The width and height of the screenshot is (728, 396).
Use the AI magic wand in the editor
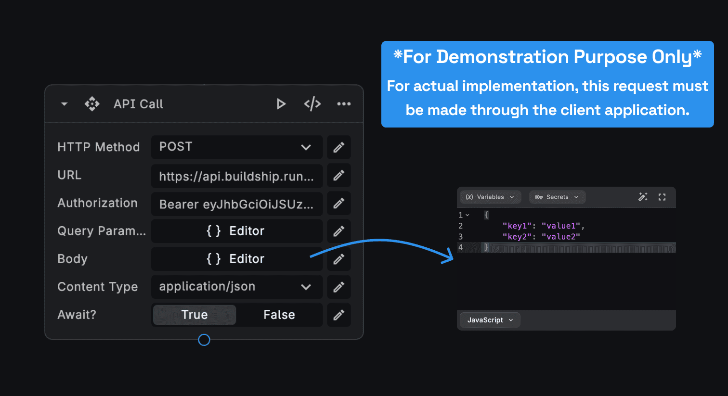point(643,197)
